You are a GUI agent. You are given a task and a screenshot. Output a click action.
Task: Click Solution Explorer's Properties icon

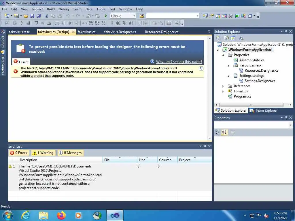click(218, 38)
